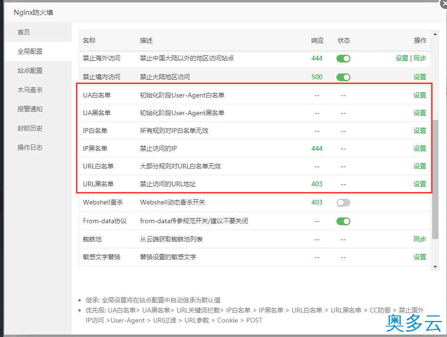Click the 403 response for Webshell查杀
This screenshot has width=447, height=337.
[317, 202]
